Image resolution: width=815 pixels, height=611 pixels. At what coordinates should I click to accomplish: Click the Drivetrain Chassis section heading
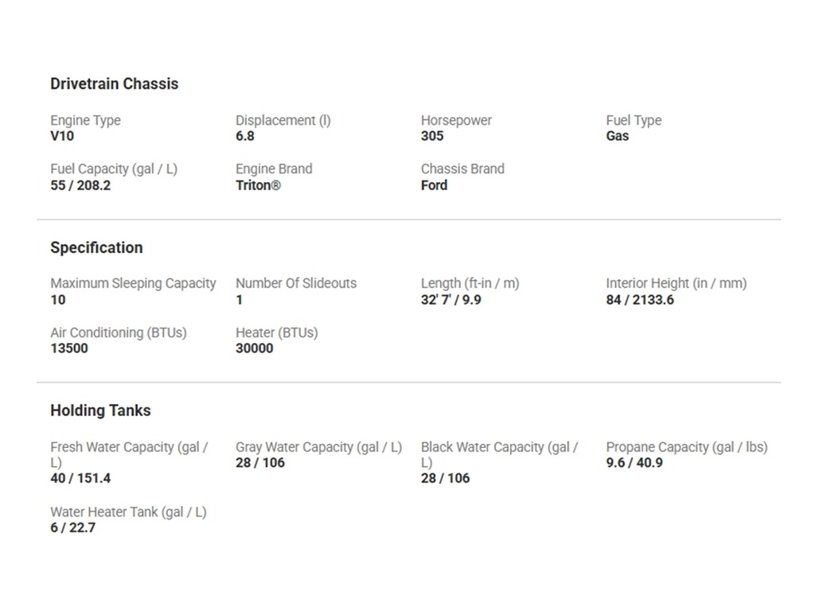click(114, 84)
